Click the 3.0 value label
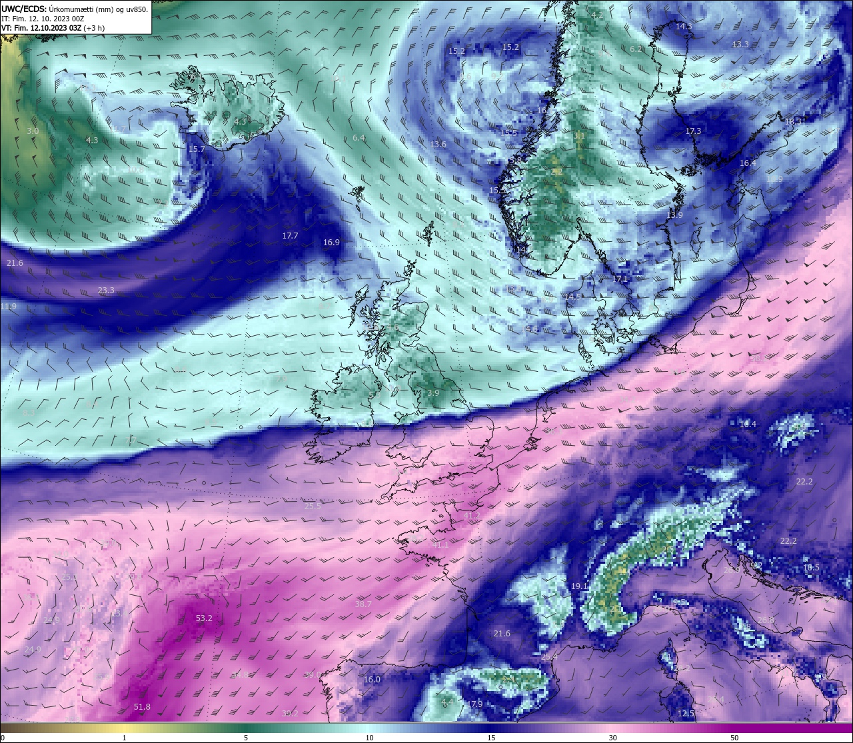This screenshot has width=853, height=743. [33, 131]
